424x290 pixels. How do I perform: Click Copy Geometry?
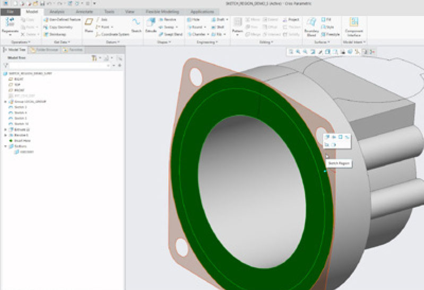(58, 27)
